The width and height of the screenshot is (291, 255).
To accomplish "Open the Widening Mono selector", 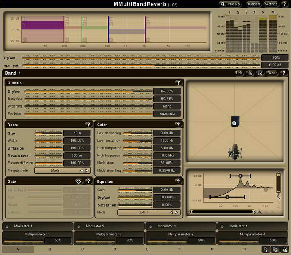I will 167,106.
